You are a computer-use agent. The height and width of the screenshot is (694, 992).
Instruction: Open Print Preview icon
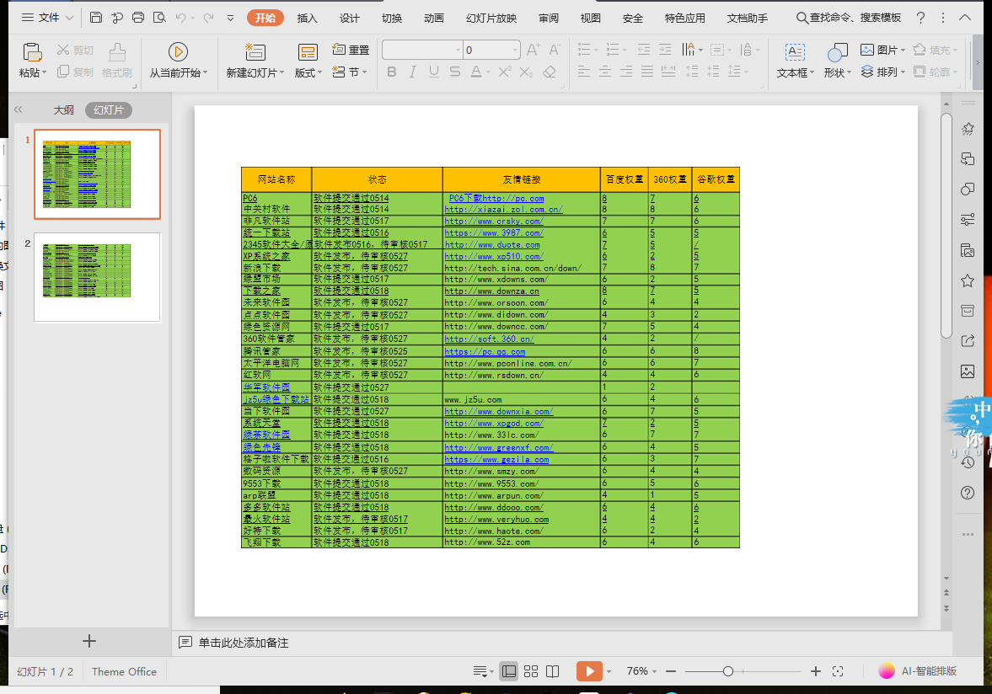pyautogui.click(x=159, y=18)
